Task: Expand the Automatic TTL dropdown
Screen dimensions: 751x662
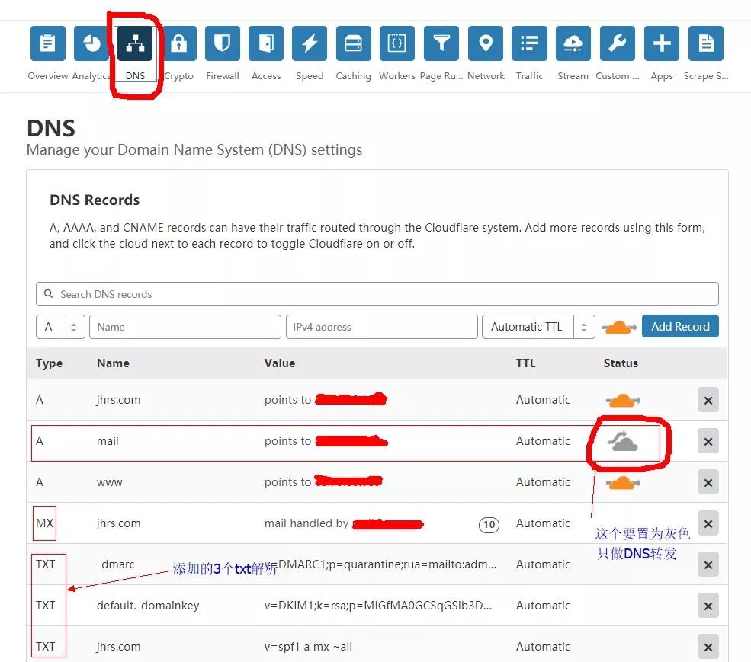Action: tap(538, 327)
